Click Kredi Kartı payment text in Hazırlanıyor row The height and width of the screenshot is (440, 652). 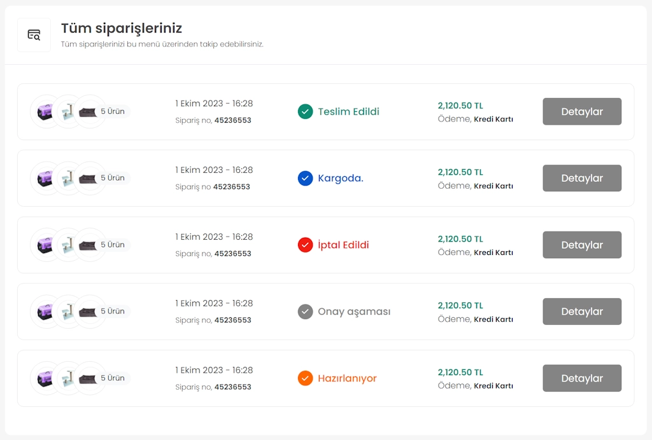point(493,385)
